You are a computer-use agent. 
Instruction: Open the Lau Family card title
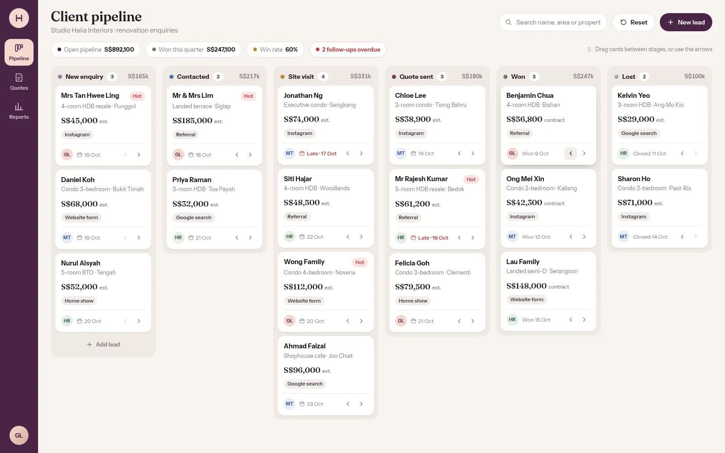pos(523,262)
